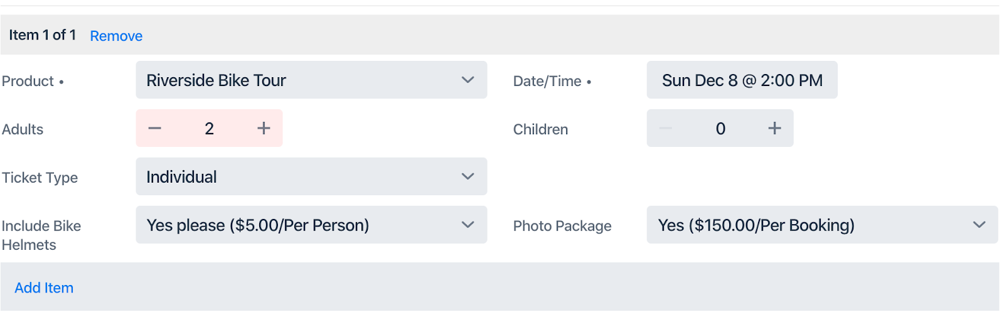Click chevron arrow on Ticket Type dropdown
The image size is (1004, 317).
click(x=467, y=177)
